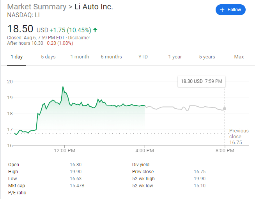Select the 1 day tab

click(x=16, y=57)
